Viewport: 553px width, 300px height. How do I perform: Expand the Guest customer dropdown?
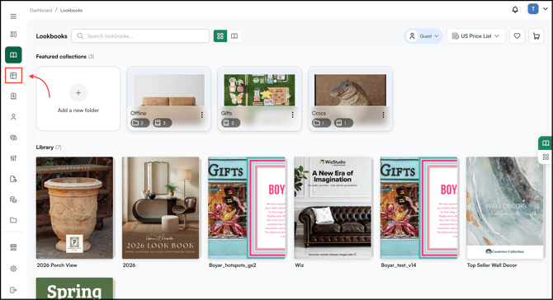(423, 36)
